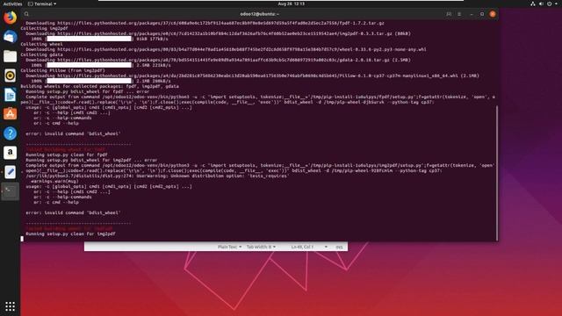Launch Thunderbird Mail from the dock

pyautogui.click(x=10, y=37)
